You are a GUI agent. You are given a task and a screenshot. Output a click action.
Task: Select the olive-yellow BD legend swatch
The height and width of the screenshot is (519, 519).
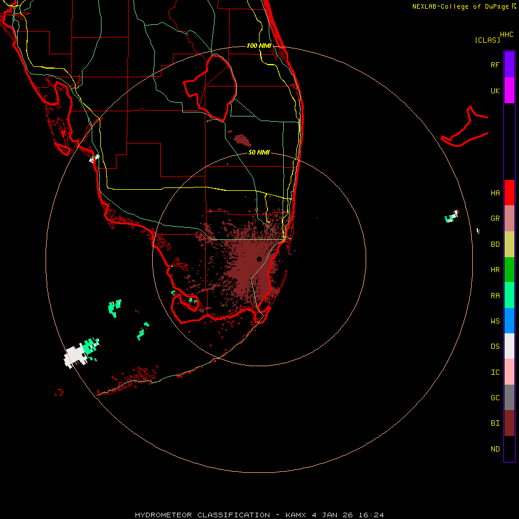(x=509, y=245)
